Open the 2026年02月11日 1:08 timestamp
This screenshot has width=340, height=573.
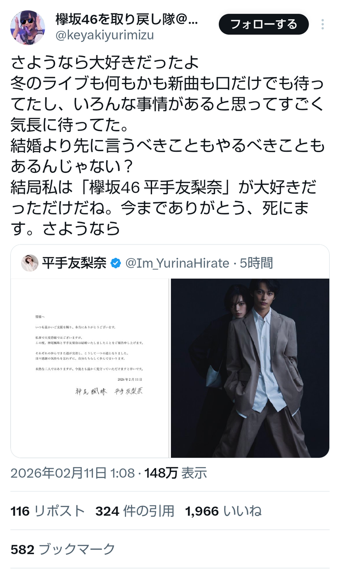coord(72,473)
